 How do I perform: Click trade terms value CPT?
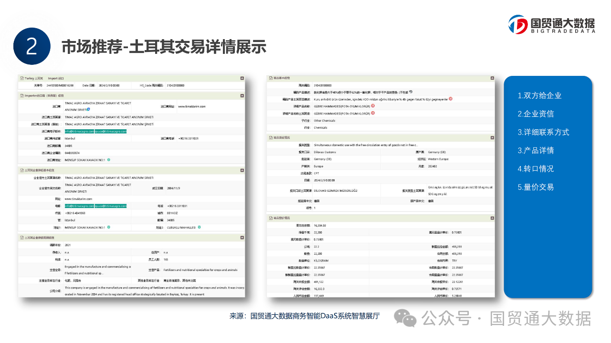tap(316, 173)
